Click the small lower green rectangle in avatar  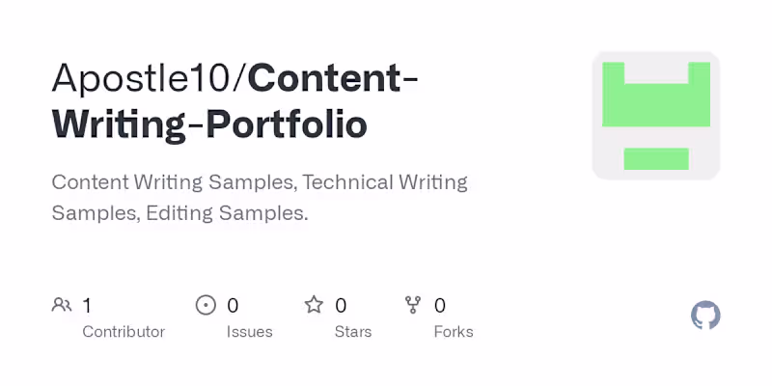[656, 159]
